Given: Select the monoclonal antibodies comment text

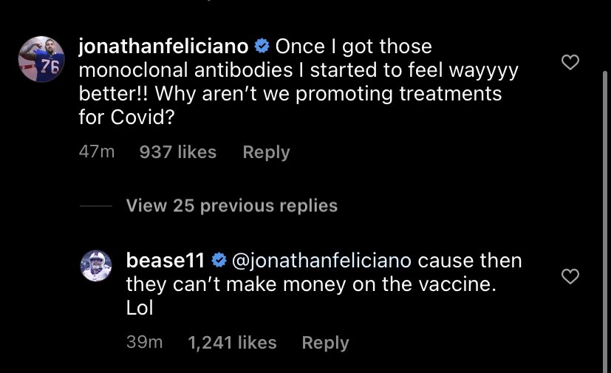Looking at the screenshot, I should tap(298, 82).
